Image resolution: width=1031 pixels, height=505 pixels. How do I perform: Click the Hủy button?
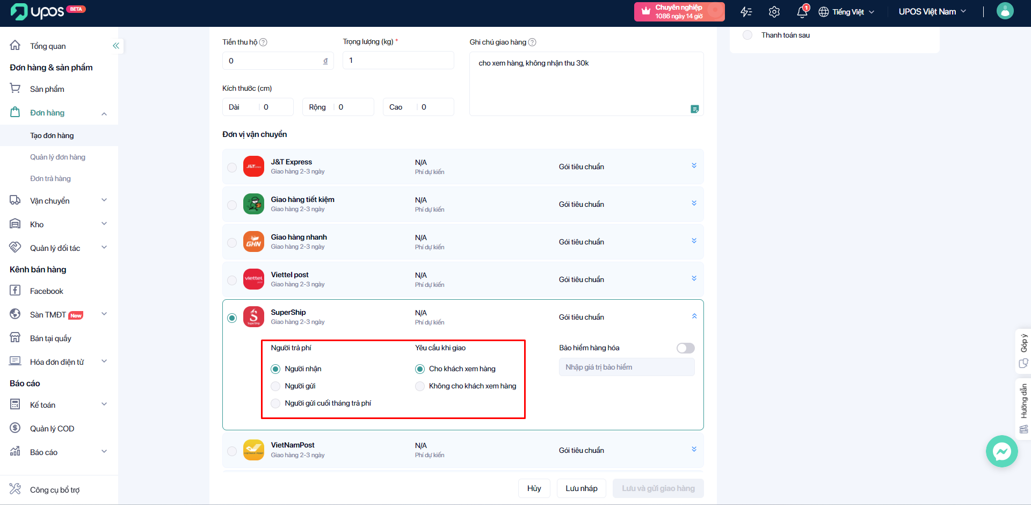[534, 488]
